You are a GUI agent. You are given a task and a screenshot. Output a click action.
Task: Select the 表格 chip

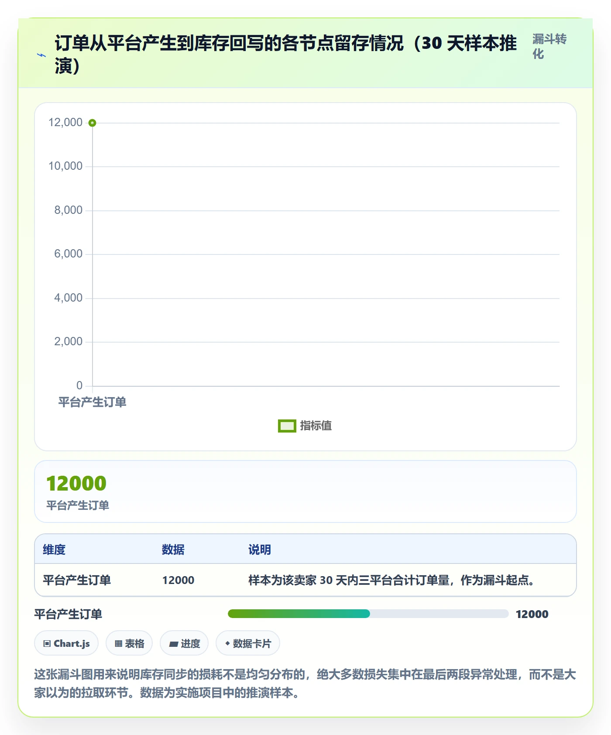[x=129, y=643]
